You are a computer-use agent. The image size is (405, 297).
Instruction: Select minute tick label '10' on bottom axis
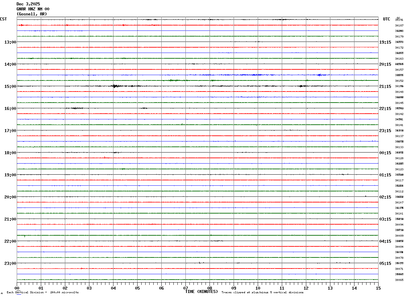point(258,288)
